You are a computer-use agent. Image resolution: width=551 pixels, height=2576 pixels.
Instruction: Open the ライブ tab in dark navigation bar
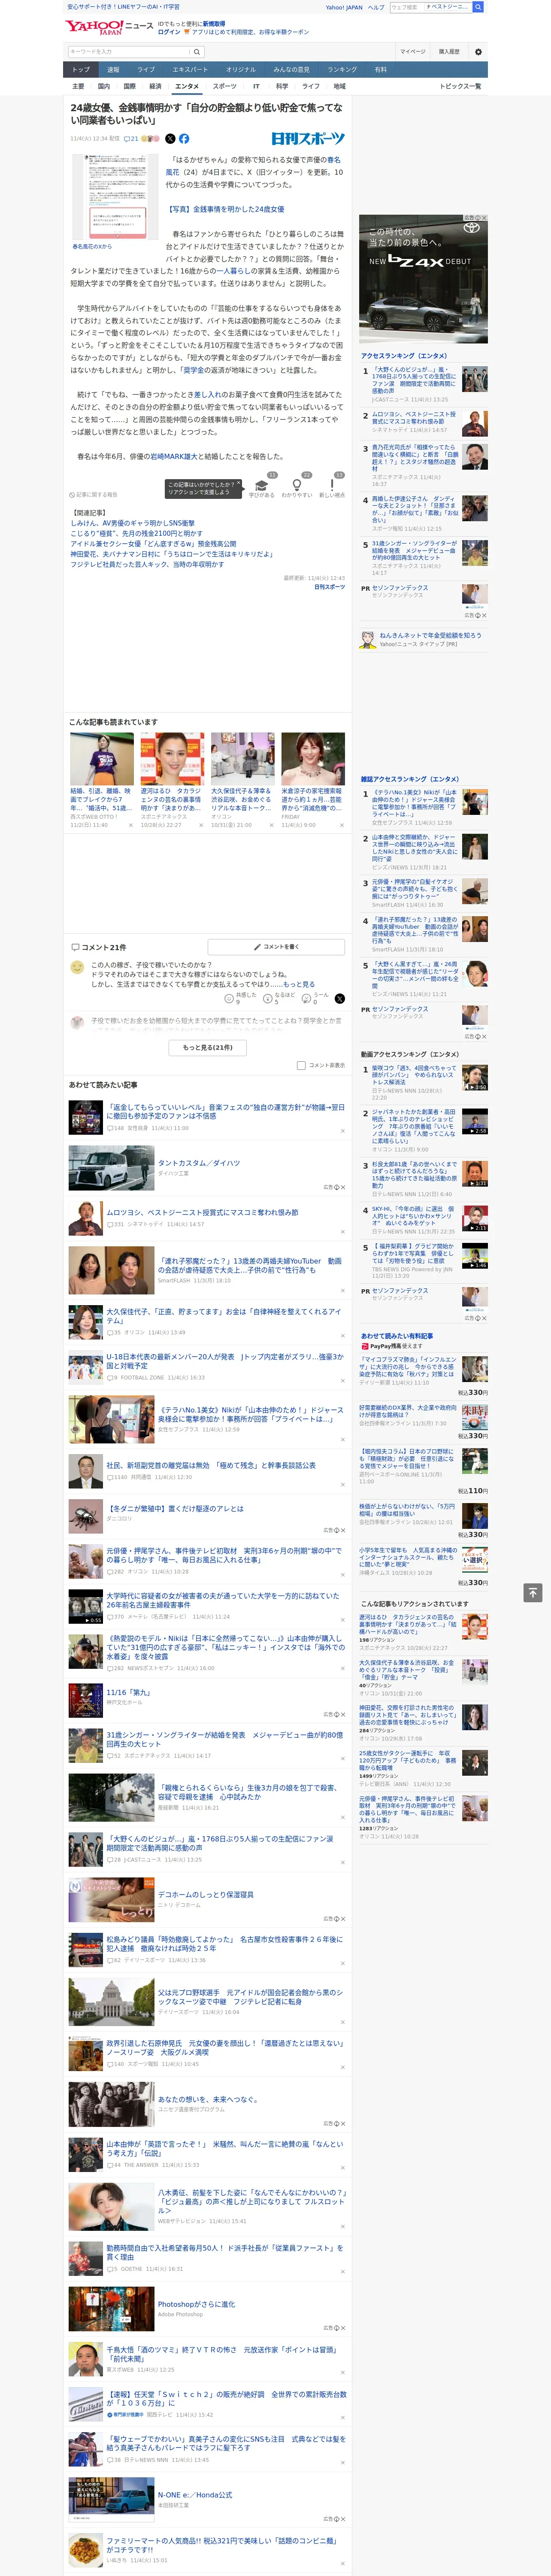point(146,69)
